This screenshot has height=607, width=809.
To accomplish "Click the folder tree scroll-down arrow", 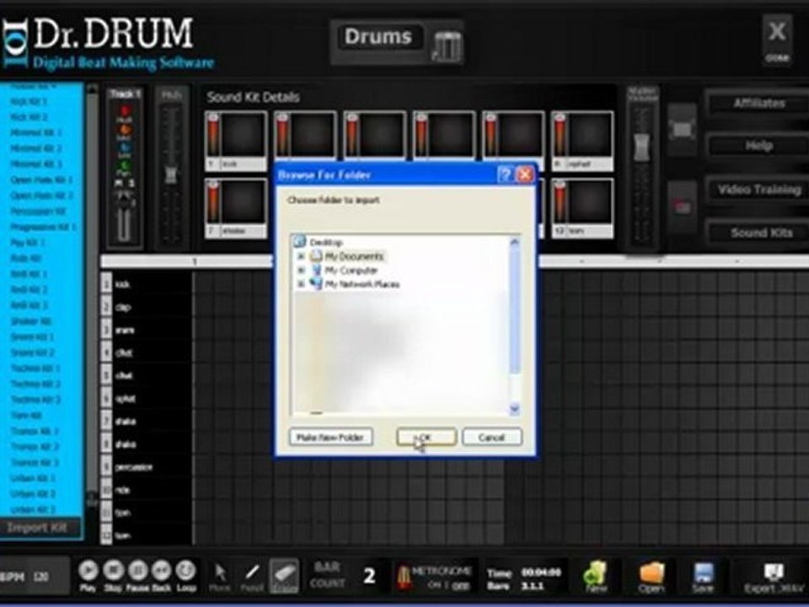I will pos(514,409).
